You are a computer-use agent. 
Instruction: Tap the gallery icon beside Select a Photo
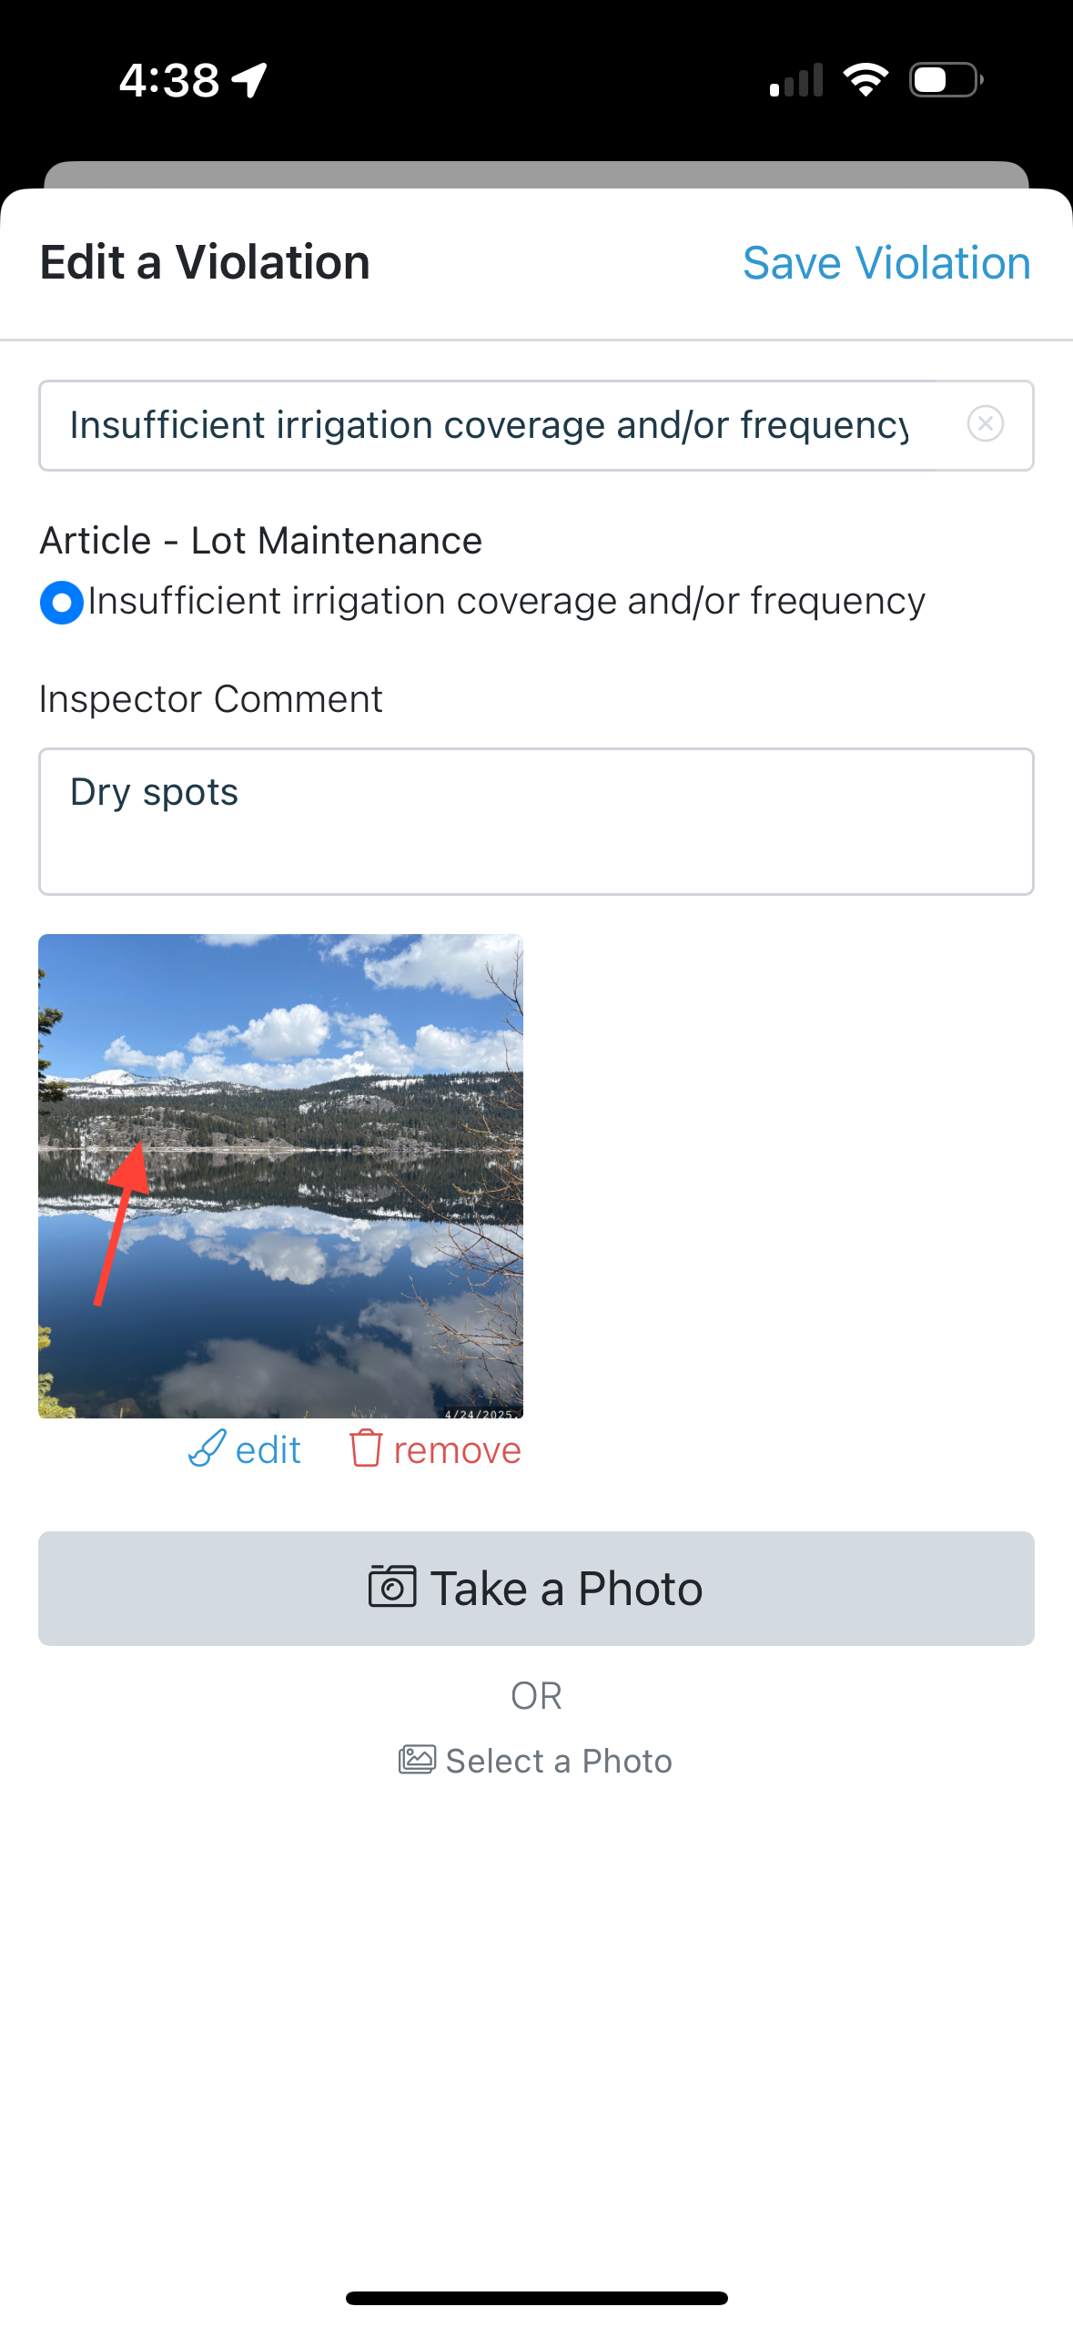(x=417, y=1760)
